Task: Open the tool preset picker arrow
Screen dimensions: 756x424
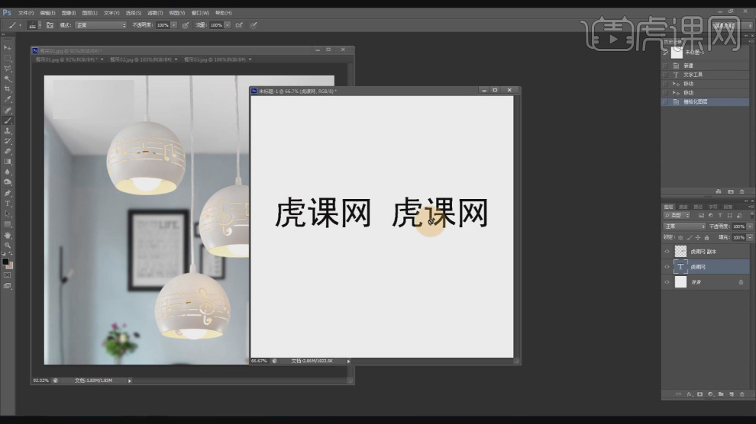Action: click(21, 25)
